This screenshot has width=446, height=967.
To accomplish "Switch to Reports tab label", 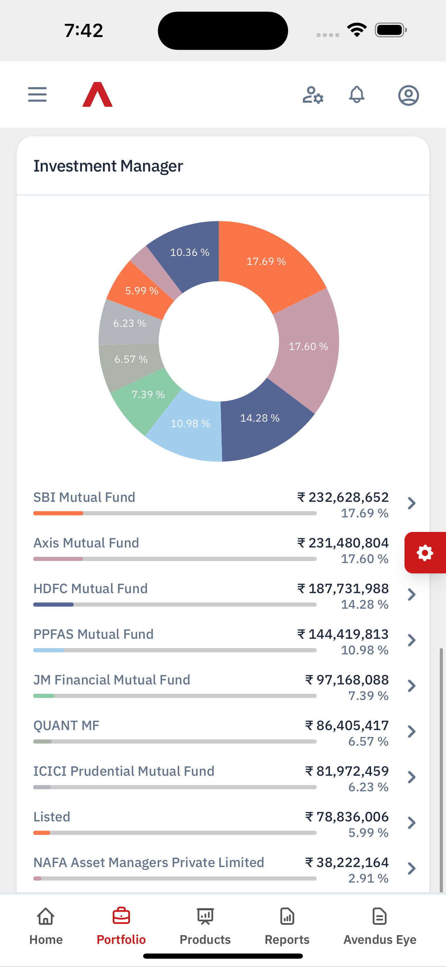I will click(x=287, y=940).
